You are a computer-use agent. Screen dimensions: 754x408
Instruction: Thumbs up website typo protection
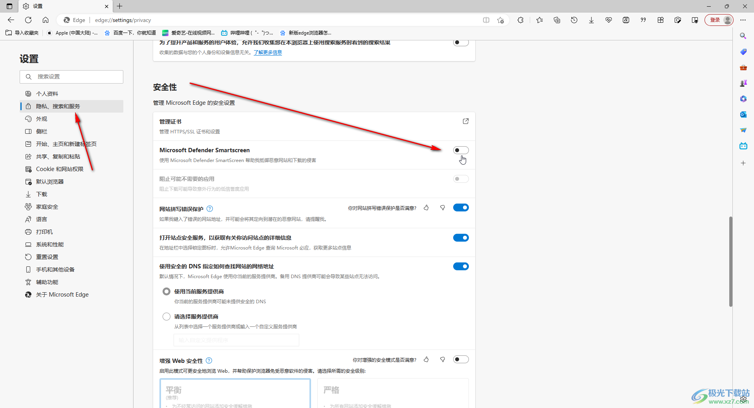(x=426, y=208)
